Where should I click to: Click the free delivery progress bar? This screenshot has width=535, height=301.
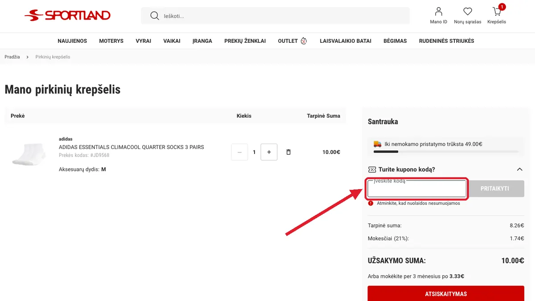coord(446,152)
